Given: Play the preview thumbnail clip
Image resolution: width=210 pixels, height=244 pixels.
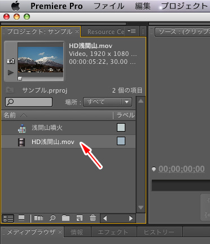Looking at the screenshot, I should click(11, 72).
